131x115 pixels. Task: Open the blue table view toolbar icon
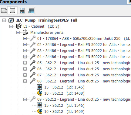(x=31, y=11)
